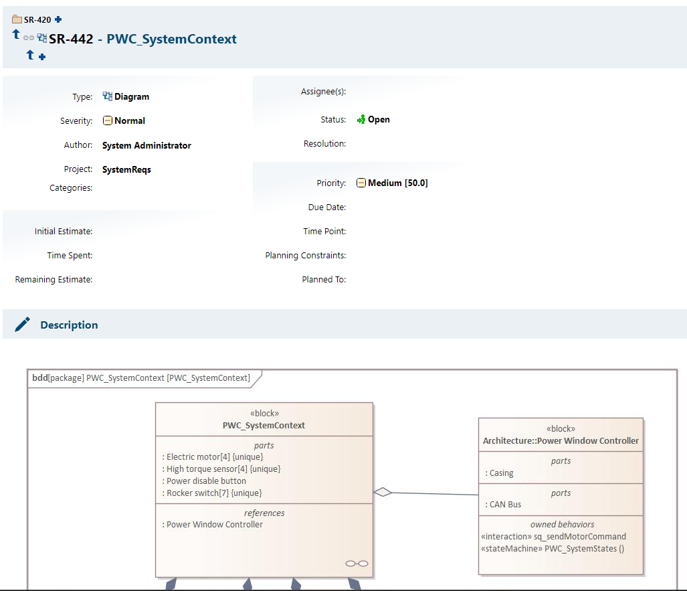Click the SR-420 parent folder icon
This screenshot has height=591, width=687.
(17, 19)
